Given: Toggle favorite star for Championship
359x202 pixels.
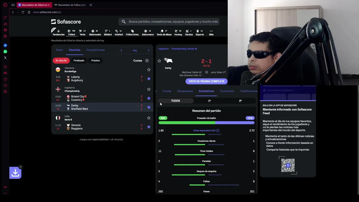Looking at the screenshot, I should (x=149, y=89).
